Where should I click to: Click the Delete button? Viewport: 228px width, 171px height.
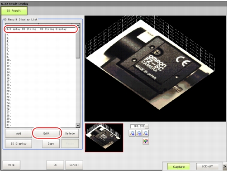click(70, 133)
